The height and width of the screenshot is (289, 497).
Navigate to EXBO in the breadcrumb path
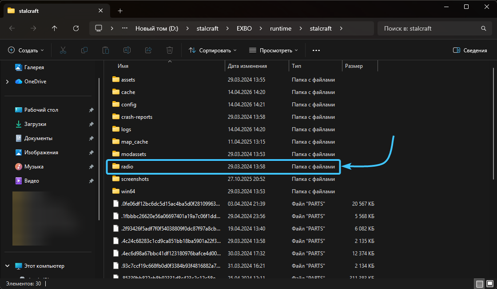244,28
